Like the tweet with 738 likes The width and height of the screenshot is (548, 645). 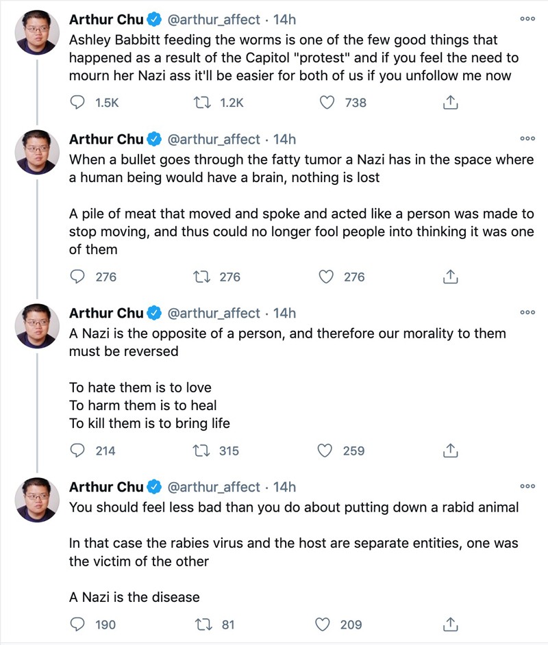pos(327,102)
